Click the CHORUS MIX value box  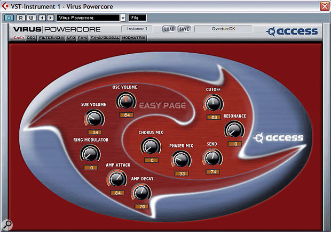tap(152, 160)
